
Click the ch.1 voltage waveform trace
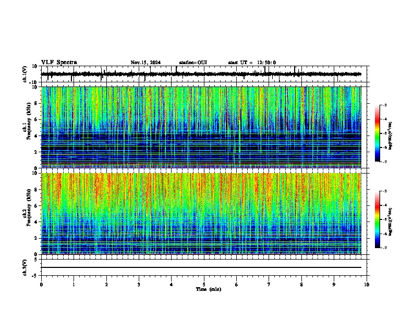pos(201,74)
